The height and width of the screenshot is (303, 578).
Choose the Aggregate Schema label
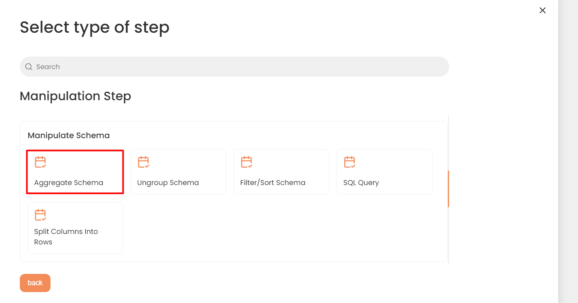[69, 183]
